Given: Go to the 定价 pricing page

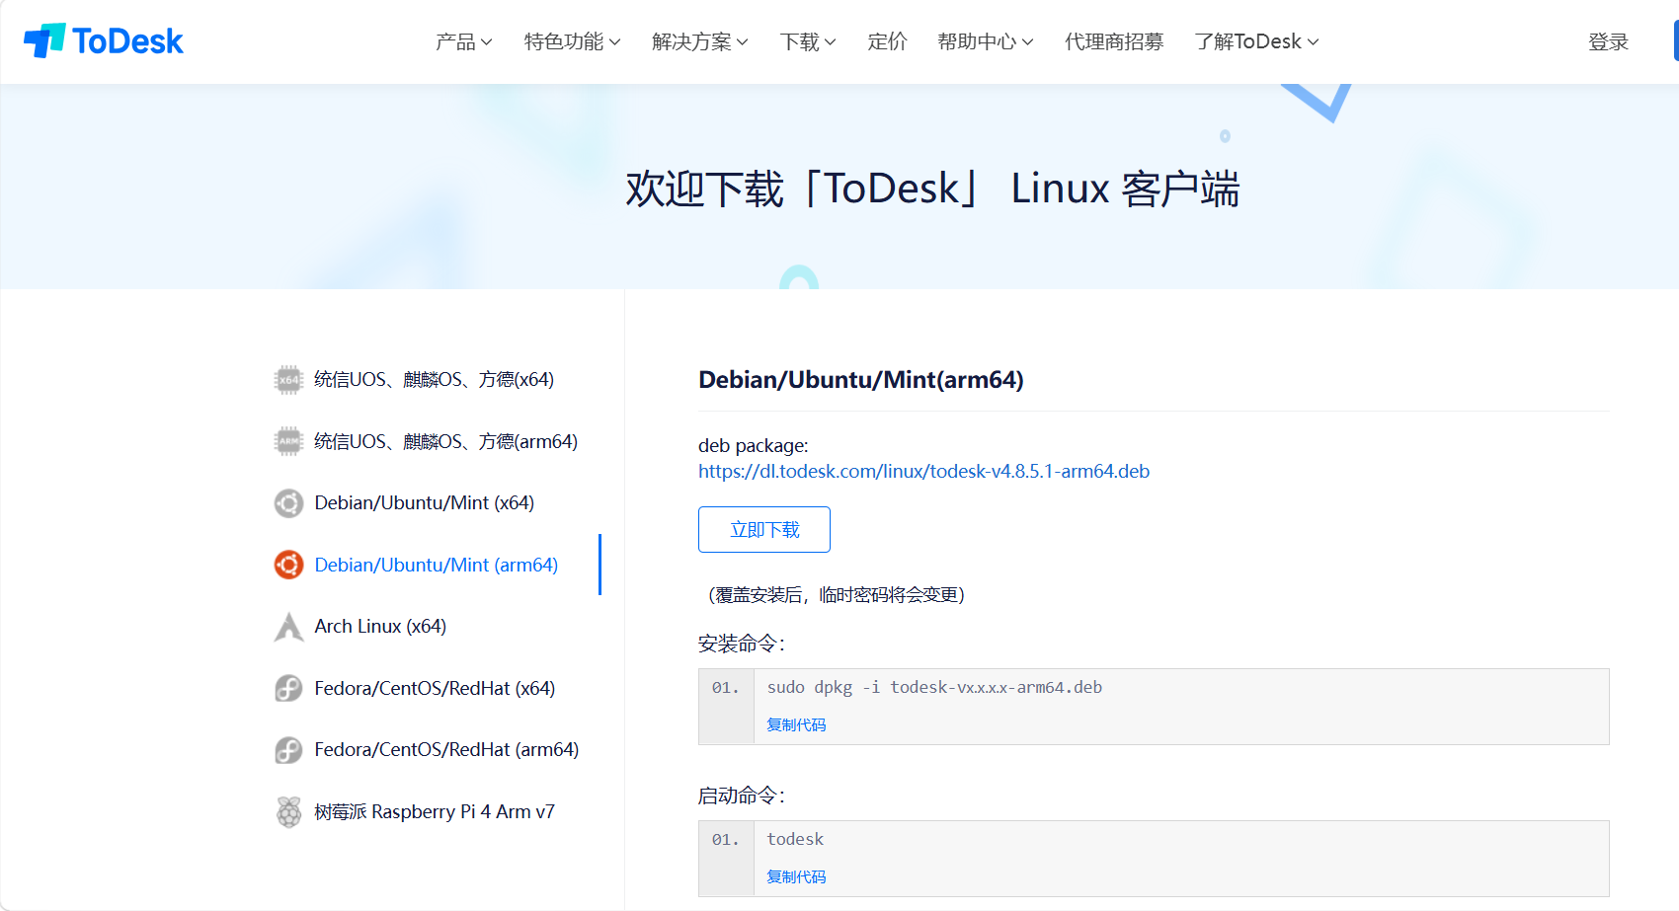Looking at the screenshot, I should coord(887,41).
